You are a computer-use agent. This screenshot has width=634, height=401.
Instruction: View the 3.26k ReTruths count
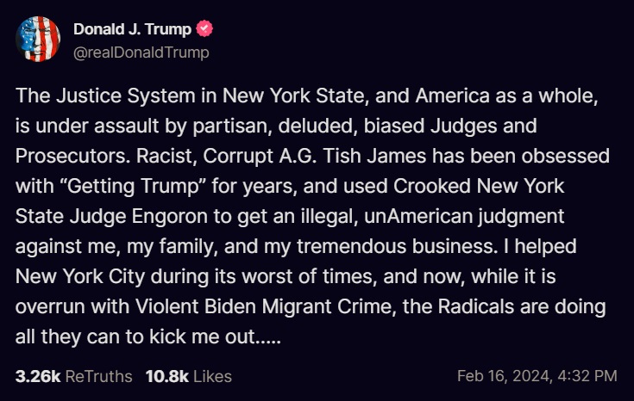38,376
